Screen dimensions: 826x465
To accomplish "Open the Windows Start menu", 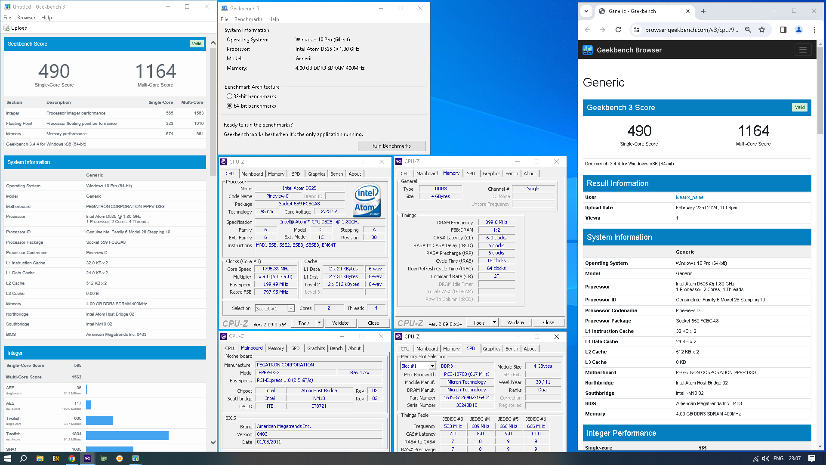I will (7, 459).
